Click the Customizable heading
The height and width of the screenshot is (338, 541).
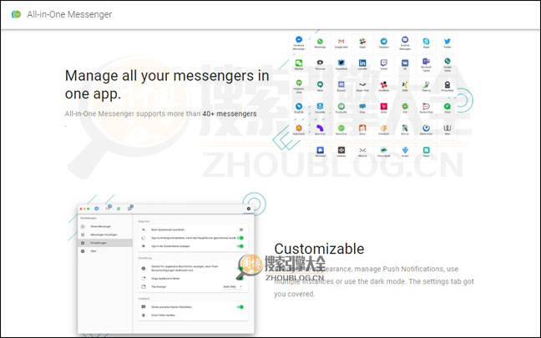click(319, 249)
